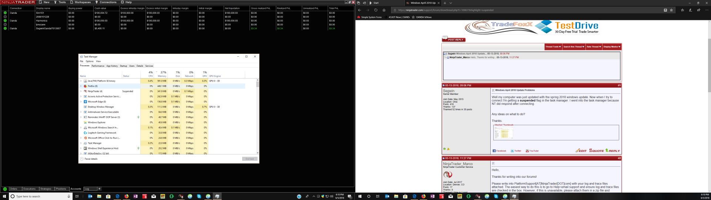This screenshot has width=711, height=200.
Task: Click green connection status icon at bottom-left
Action: pyautogui.click(x=5, y=189)
